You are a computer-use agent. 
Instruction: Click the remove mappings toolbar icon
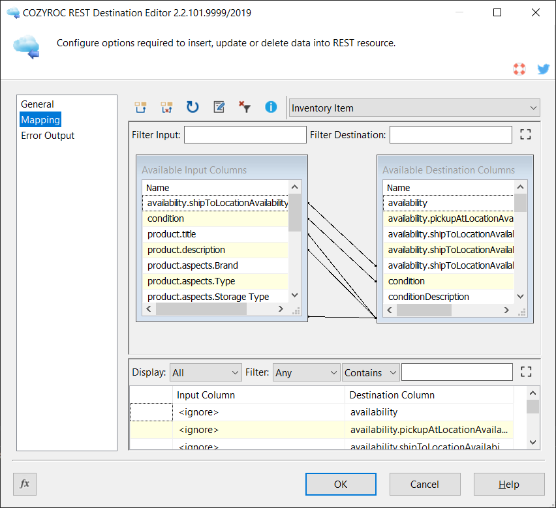click(x=166, y=107)
